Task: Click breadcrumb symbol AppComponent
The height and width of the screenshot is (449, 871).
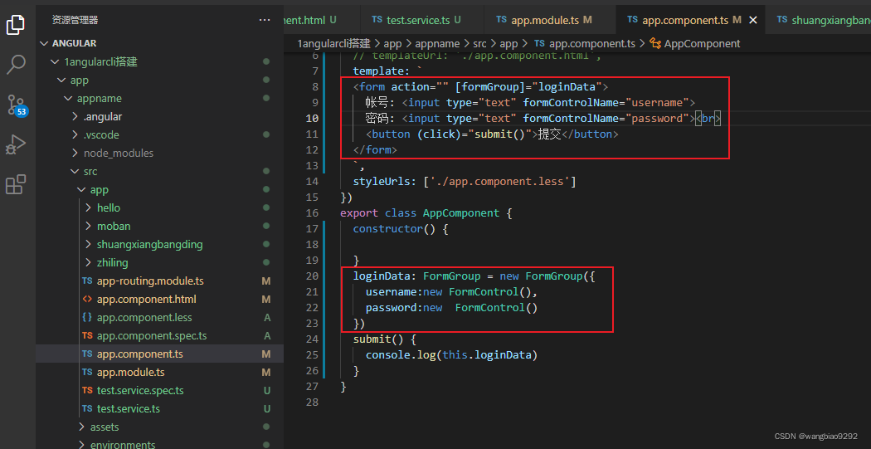Action: coord(702,43)
